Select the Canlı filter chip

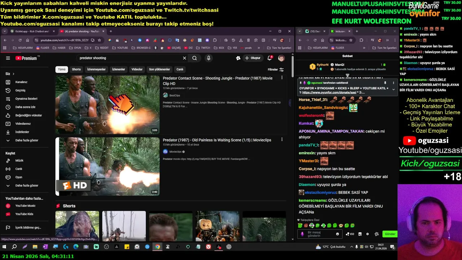[x=180, y=69]
